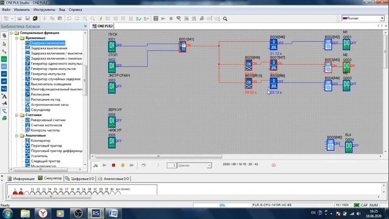Open the Файл menu
The height and width of the screenshot is (219, 389).
pos(6,10)
